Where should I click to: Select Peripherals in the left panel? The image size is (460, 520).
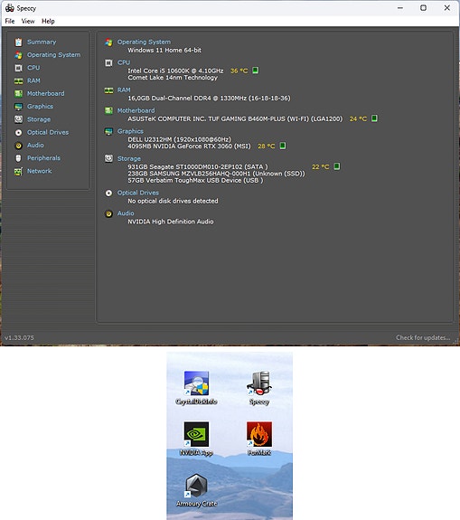pos(43,158)
